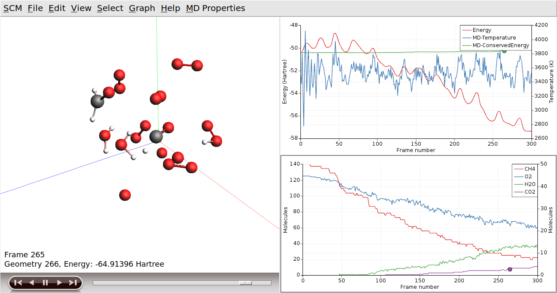
Task: Open the Help menu
Action: [x=170, y=8]
